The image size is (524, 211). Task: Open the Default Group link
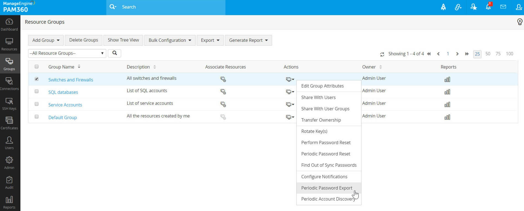click(x=63, y=117)
